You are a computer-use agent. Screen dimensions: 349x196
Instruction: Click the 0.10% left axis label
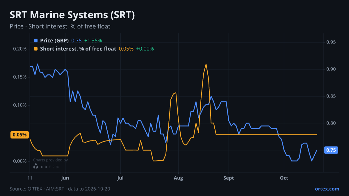20,105
